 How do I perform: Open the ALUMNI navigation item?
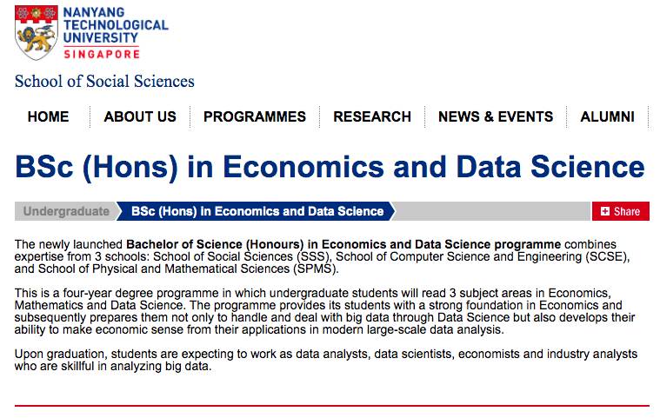[607, 116]
